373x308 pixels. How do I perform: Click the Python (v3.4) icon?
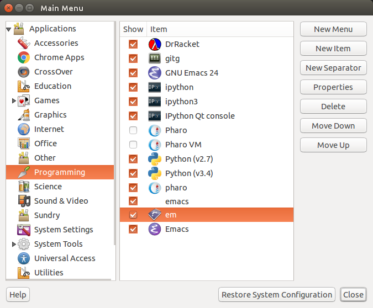(155, 173)
